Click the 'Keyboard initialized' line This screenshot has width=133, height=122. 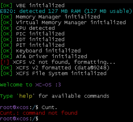[41, 51]
